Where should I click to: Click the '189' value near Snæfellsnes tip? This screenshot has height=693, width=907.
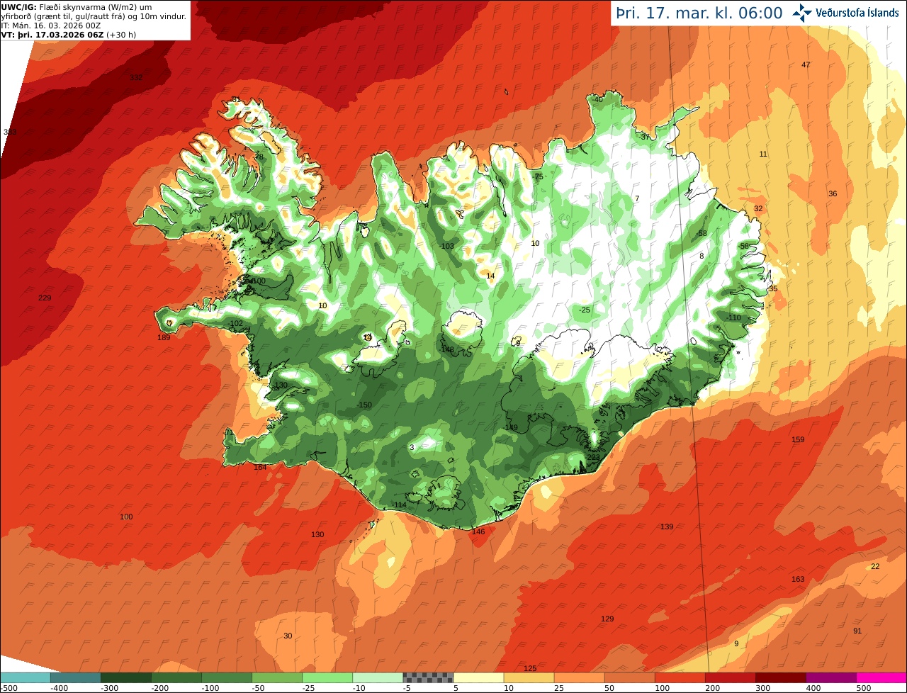pos(164,337)
